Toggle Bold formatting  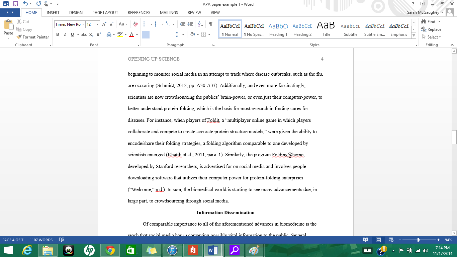[58, 34]
